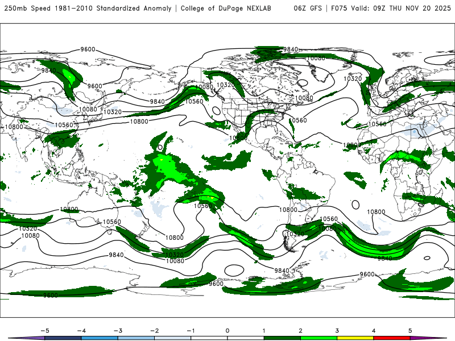Click the '10320' contour label near Iceland
The width and height of the screenshot is (455, 341).
353,78
